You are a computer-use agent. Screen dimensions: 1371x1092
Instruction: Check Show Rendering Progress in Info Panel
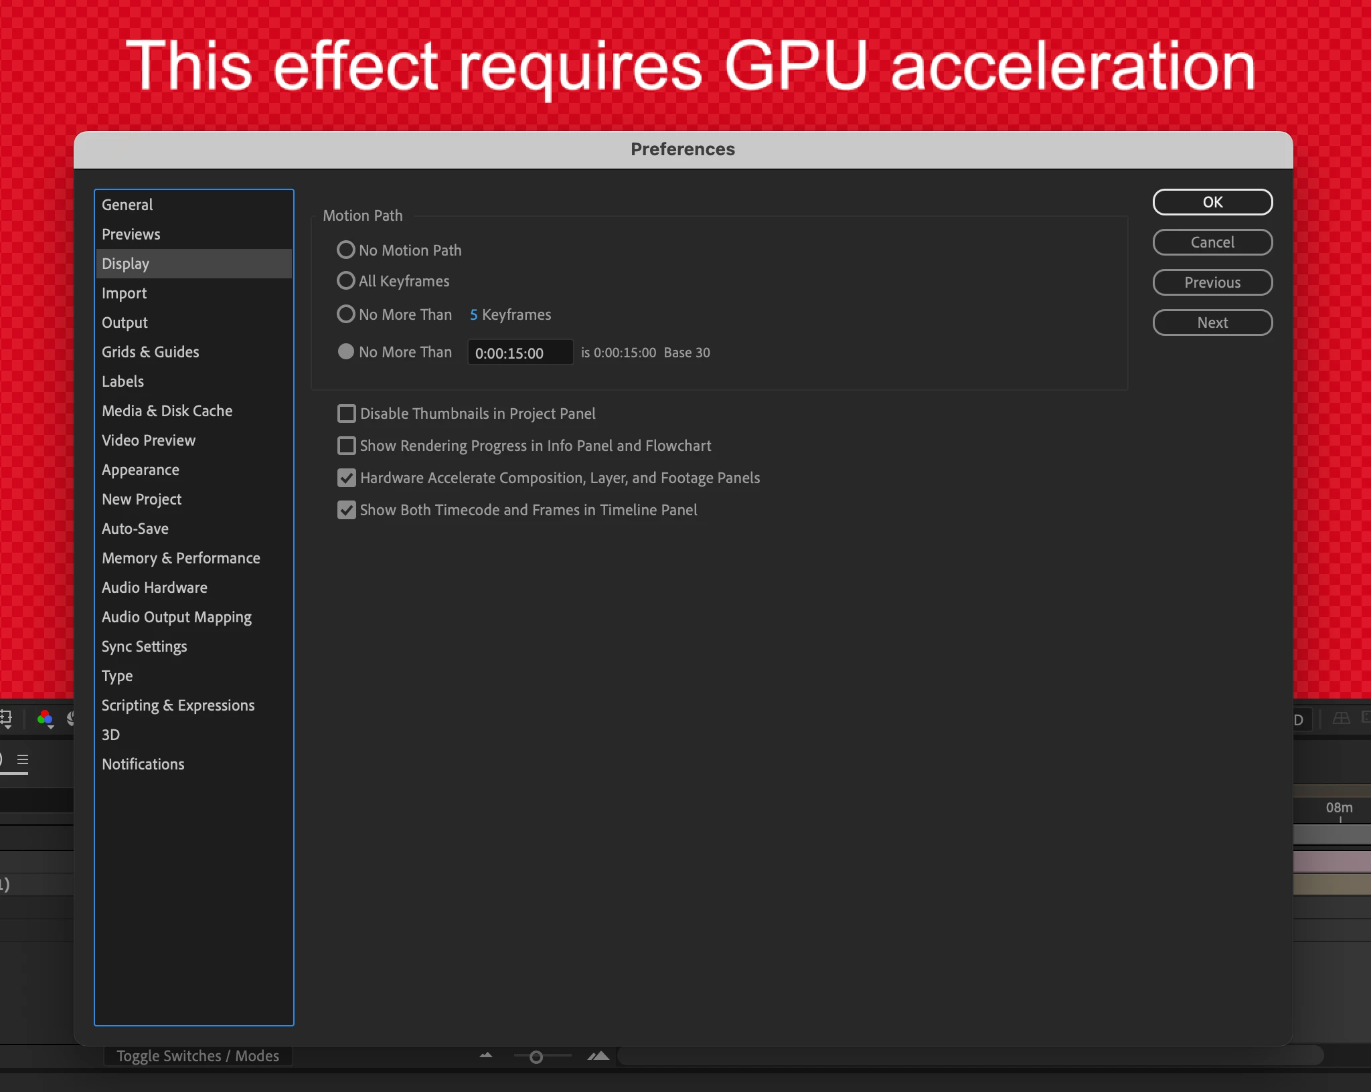click(x=346, y=446)
